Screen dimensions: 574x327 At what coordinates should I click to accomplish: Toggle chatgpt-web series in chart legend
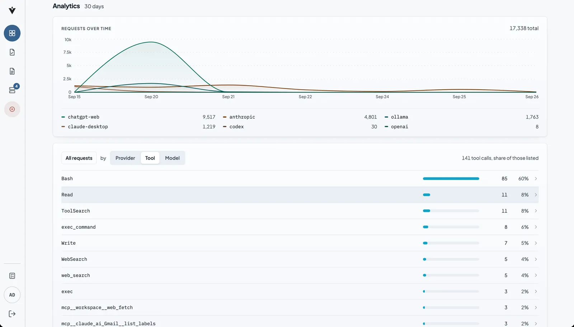(x=138, y=117)
